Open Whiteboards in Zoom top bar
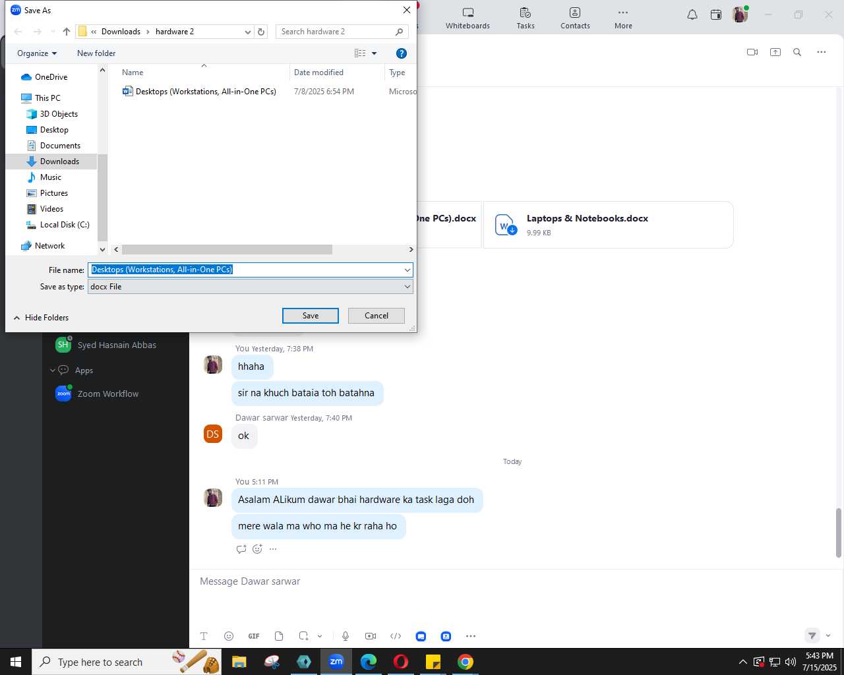 (467, 18)
